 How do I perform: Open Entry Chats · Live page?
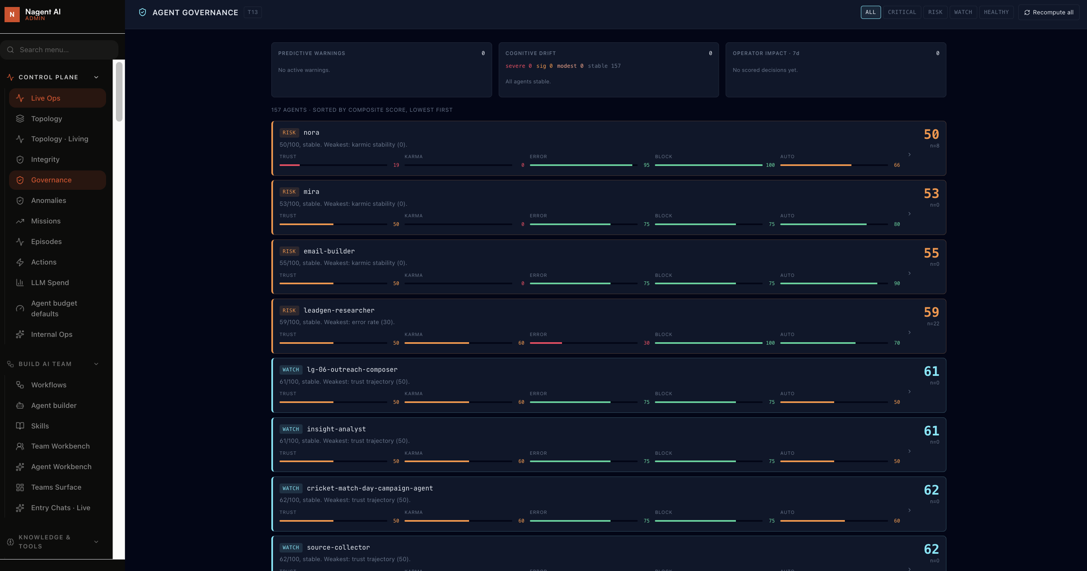(58, 508)
